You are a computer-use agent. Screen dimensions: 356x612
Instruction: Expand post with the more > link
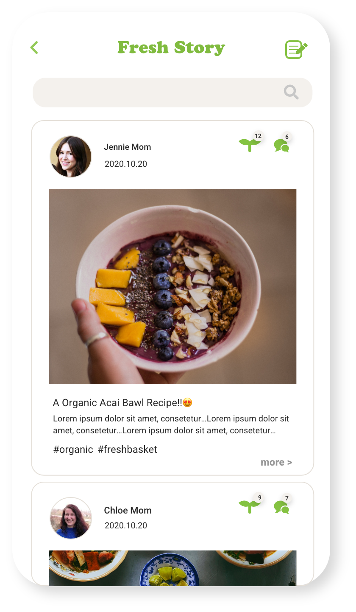[x=276, y=462]
